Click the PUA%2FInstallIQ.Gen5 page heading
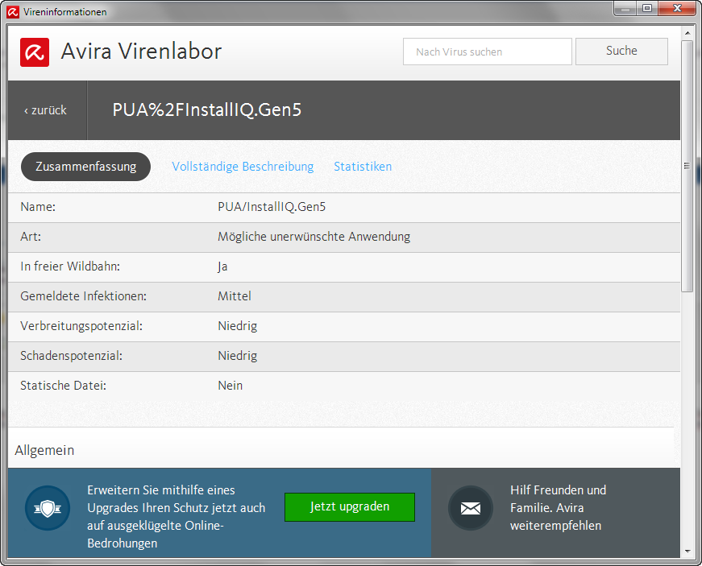This screenshot has width=702, height=566. (x=207, y=110)
